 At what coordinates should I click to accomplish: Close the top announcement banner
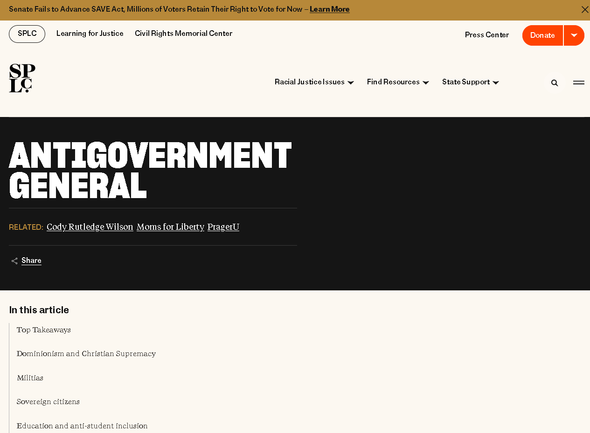[x=585, y=10]
